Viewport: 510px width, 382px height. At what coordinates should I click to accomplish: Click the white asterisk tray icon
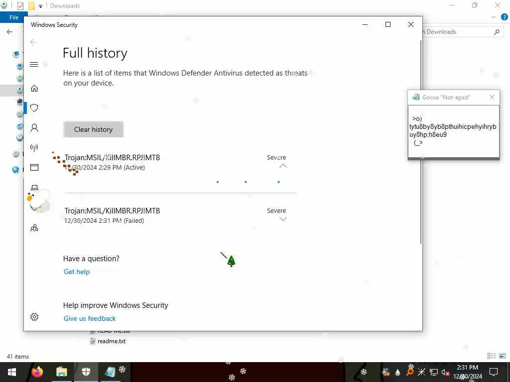[421, 372]
